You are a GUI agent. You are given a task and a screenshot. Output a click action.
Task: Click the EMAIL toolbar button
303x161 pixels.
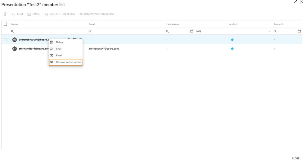[33, 14]
